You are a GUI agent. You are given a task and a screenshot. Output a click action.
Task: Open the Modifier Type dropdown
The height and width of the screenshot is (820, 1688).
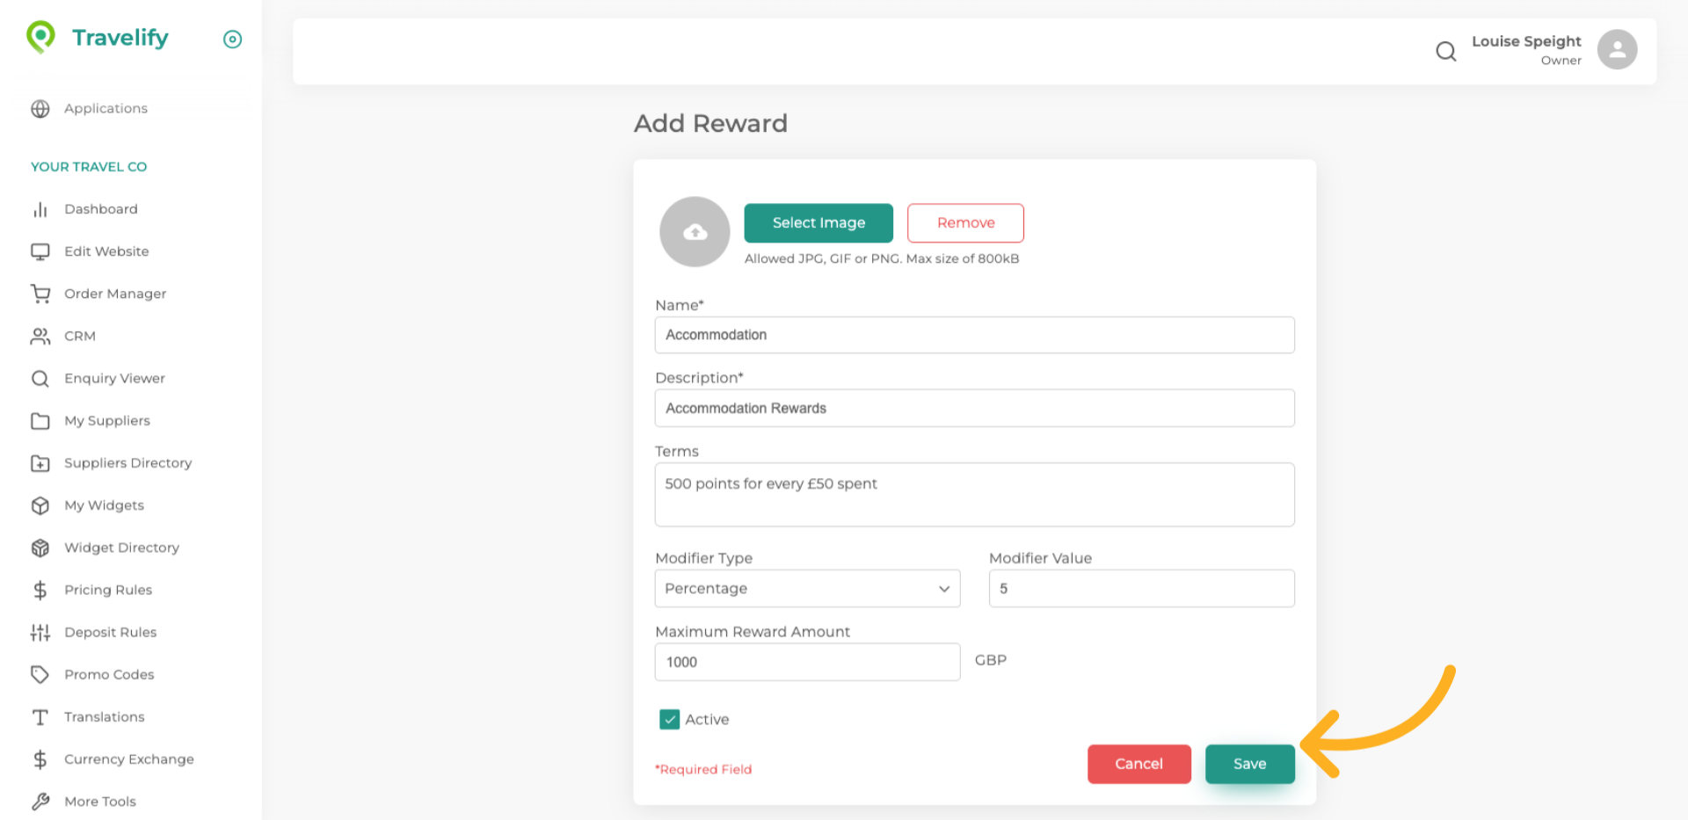coord(807,588)
